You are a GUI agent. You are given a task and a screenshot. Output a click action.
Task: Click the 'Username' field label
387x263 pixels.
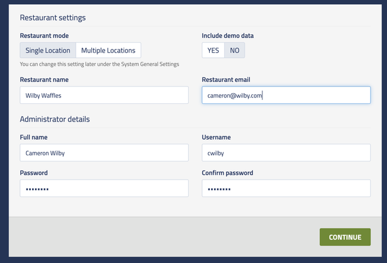coord(216,137)
